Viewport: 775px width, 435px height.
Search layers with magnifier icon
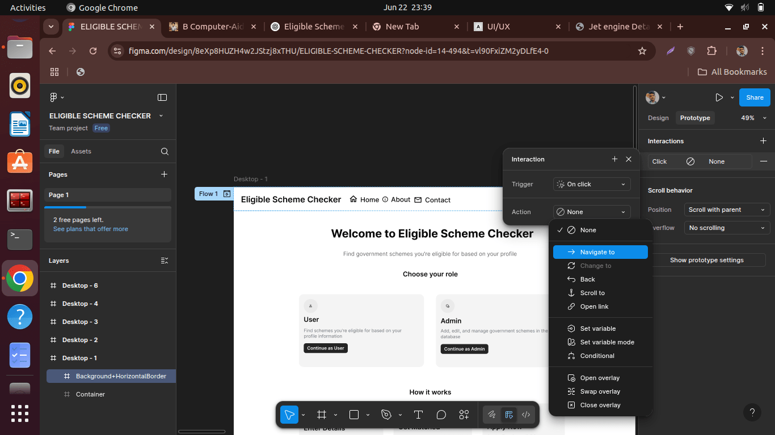(165, 151)
